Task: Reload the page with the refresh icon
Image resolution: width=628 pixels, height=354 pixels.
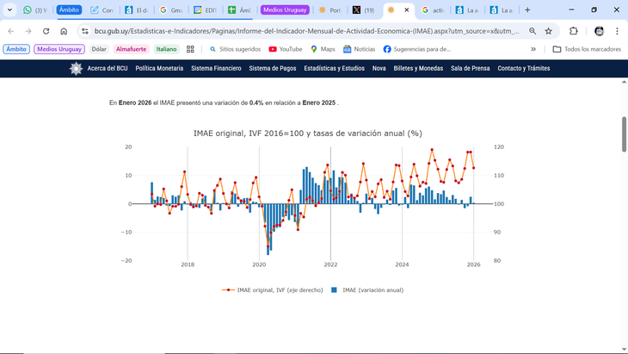Action: (x=46, y=31)
